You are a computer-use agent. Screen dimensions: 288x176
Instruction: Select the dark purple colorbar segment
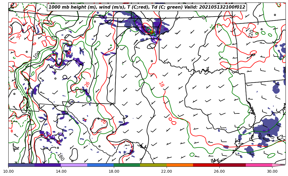pyautogui.click(x=48, y=165)
